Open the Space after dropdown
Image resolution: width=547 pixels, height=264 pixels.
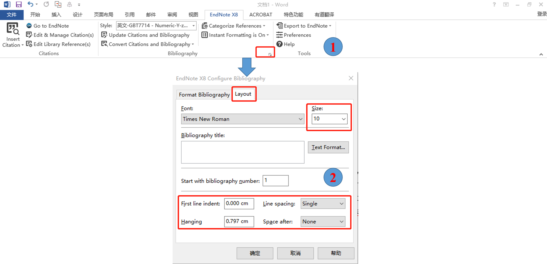click(x=323, y=221)
